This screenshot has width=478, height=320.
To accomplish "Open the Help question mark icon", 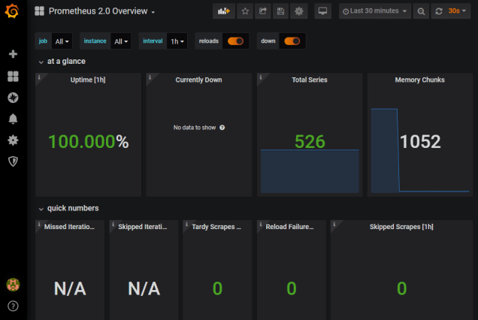I will tap(13, 306).
